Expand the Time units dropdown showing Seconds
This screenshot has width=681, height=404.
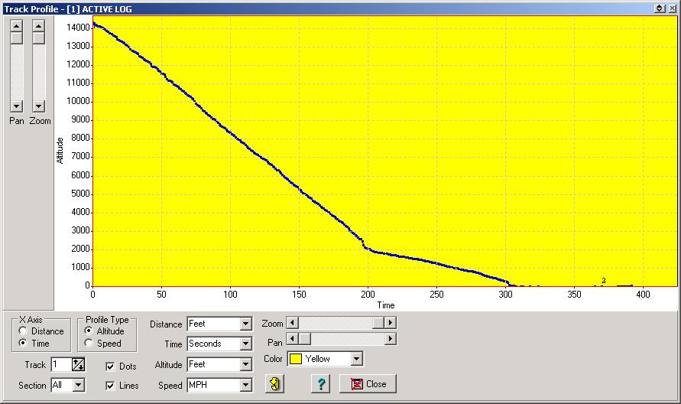tap(245, 344)
